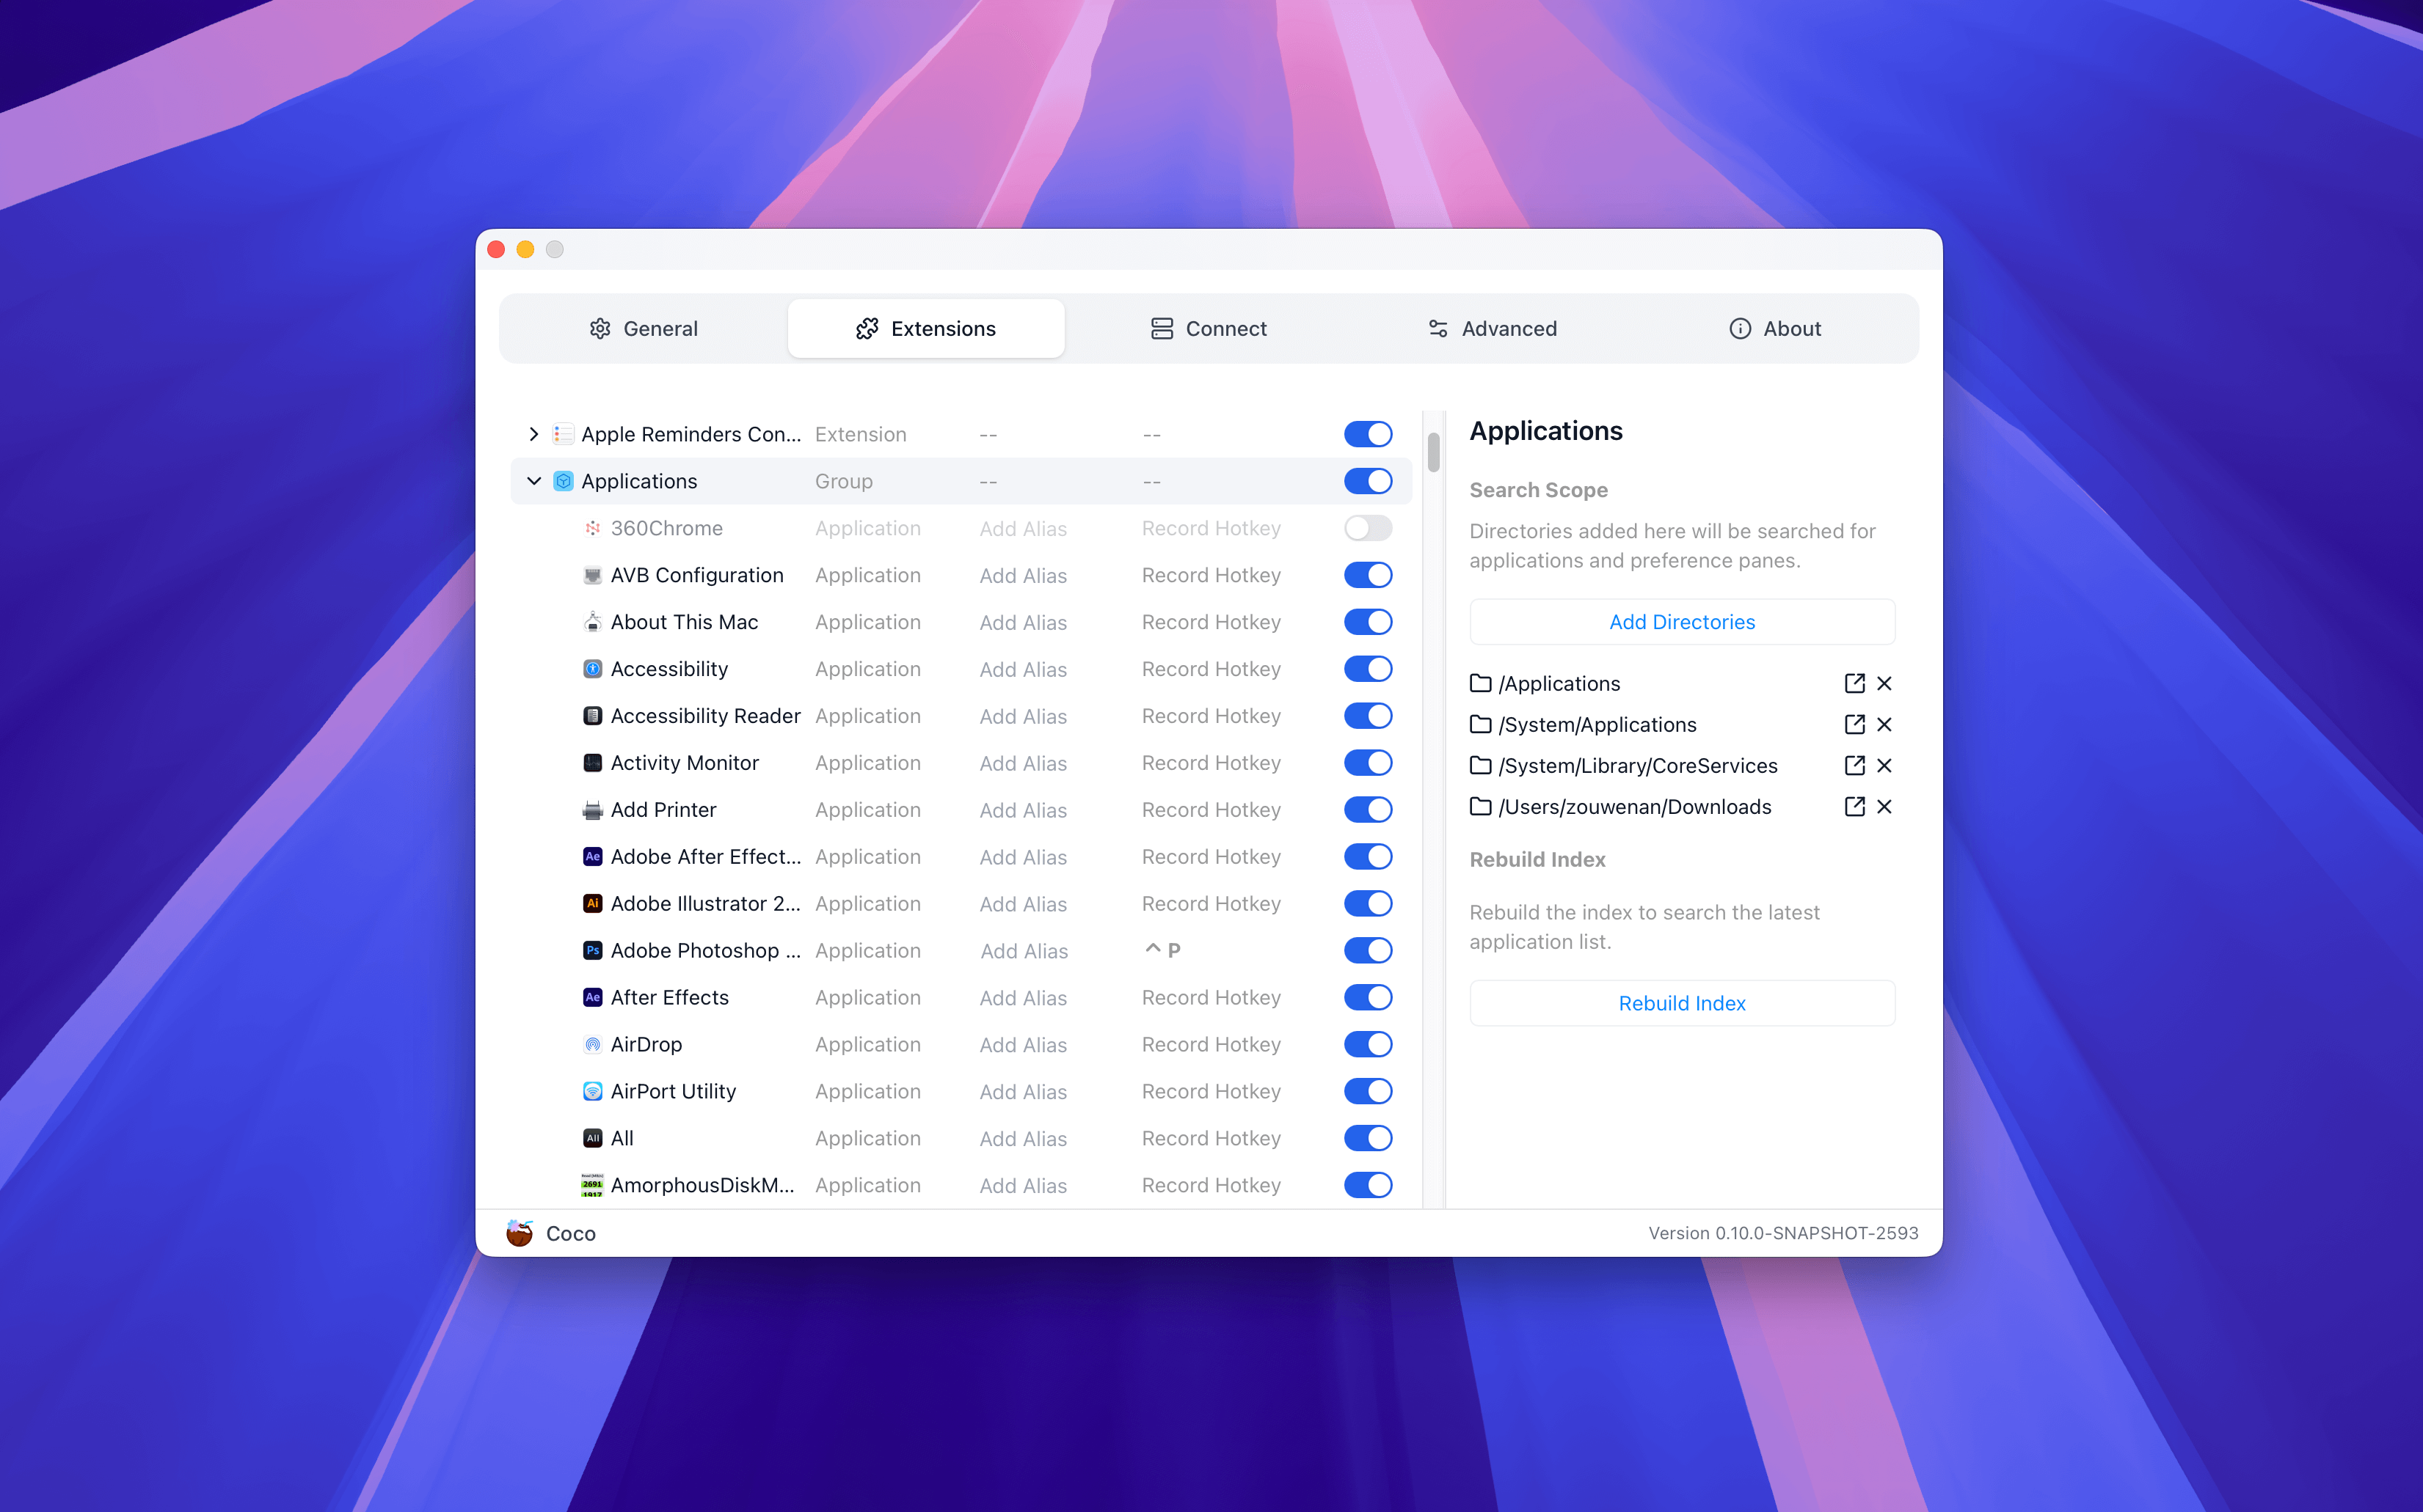Open the General tab
This screenshot has height=1512, width=2423.
point(644,328)
